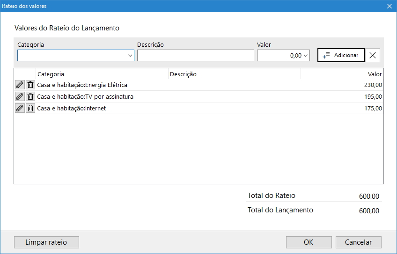Expand the Categoria dropdown arrow
The image size is (397, 254).
point(130,56)
